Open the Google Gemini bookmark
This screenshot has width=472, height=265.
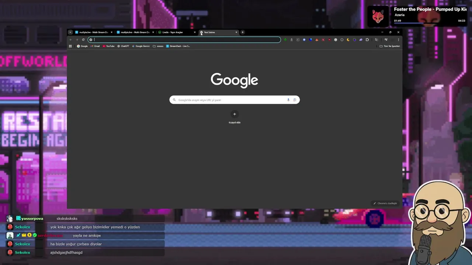141,46
